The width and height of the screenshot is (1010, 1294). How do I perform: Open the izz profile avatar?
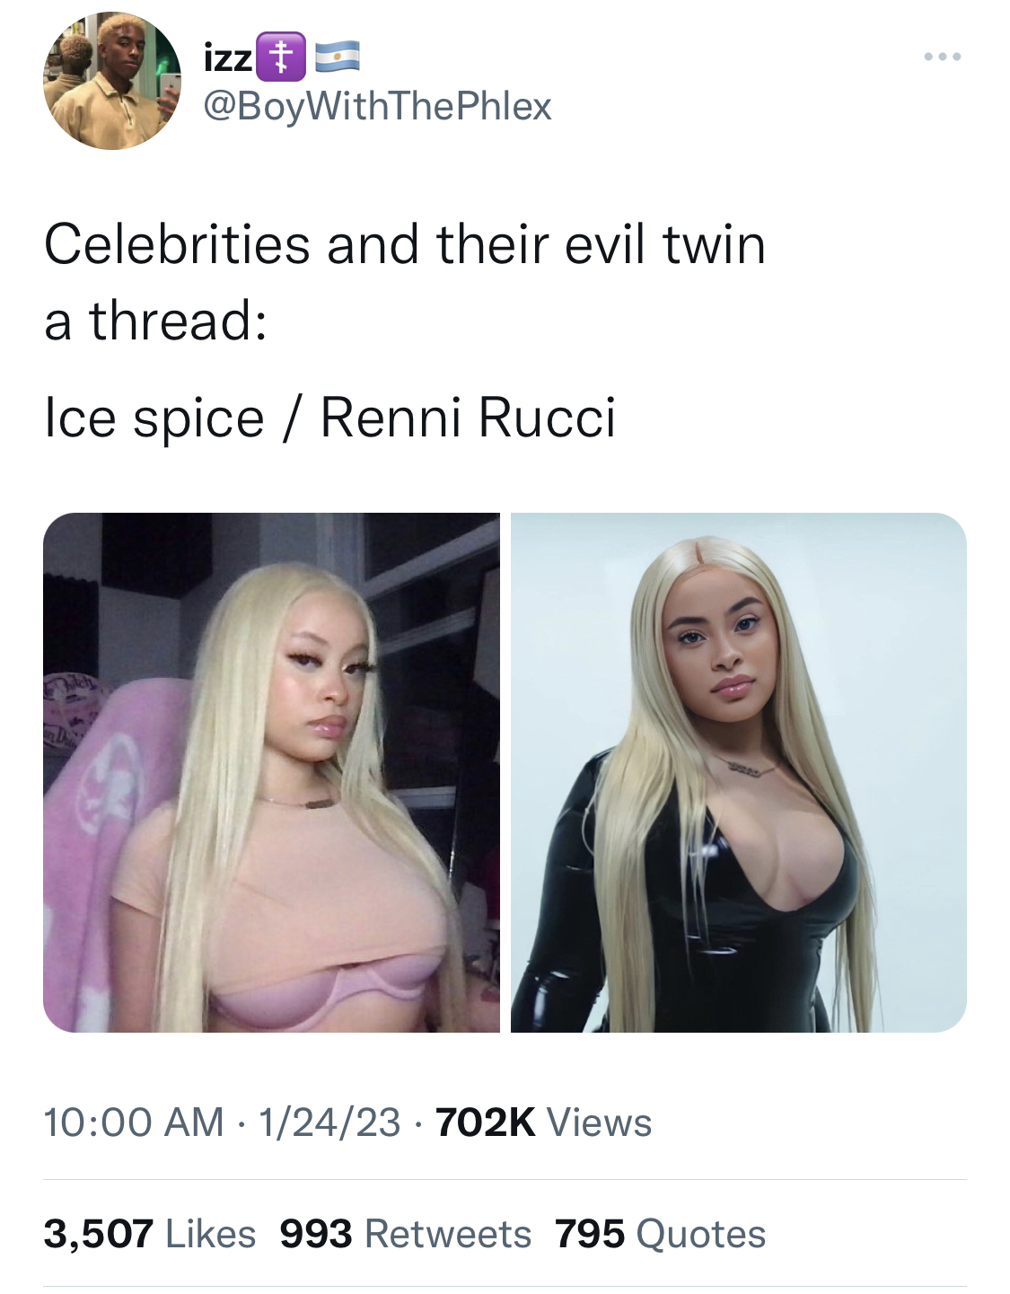(111, 80)
